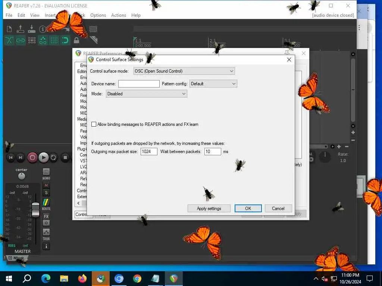Click the metronome triangle icon

click(94, 40)
